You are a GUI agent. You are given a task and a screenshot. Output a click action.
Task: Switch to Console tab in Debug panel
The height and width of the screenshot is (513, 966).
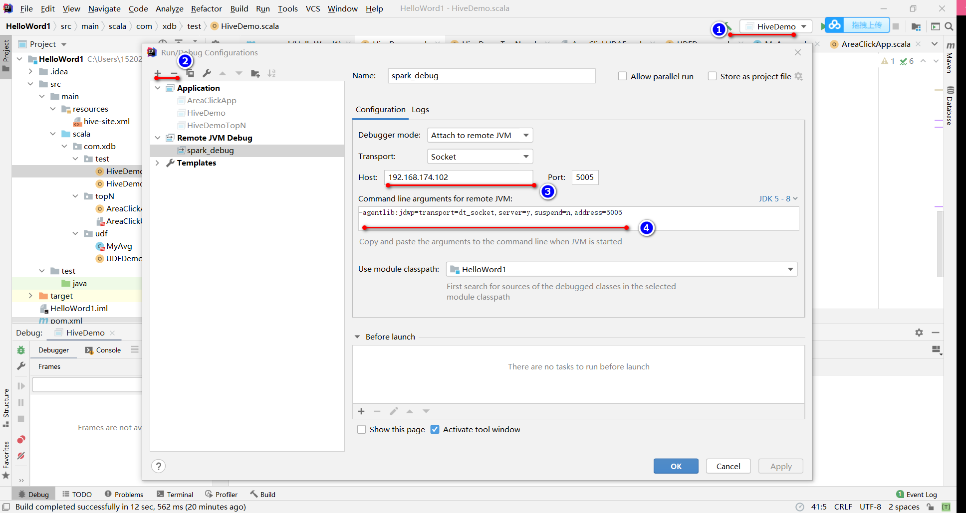103,350
